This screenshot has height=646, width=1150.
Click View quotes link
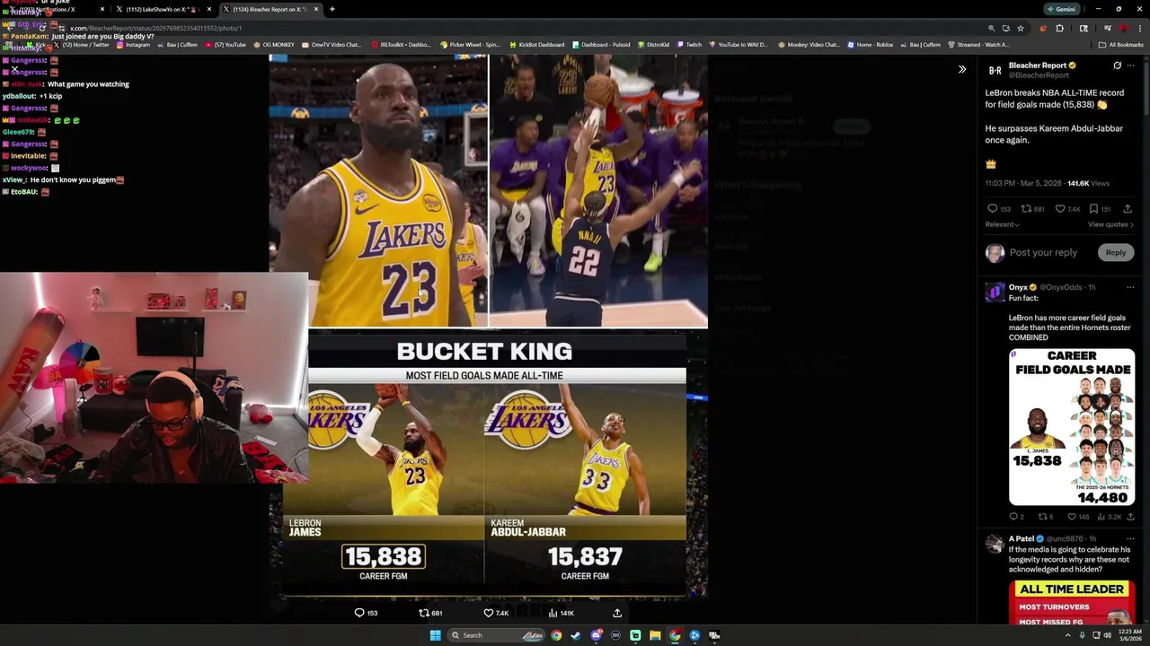pos(1110,224)
